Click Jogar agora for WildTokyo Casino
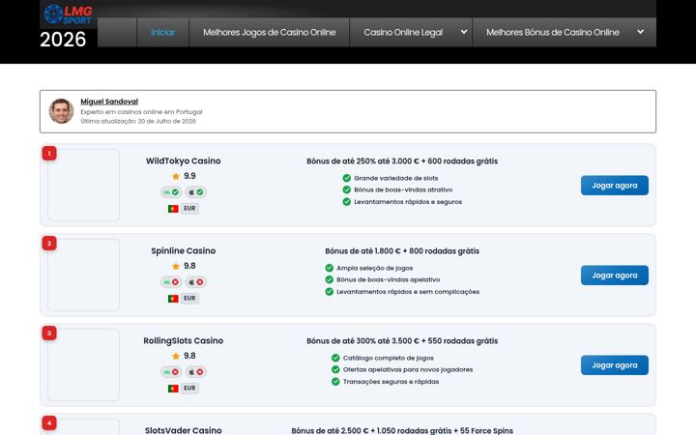Screen dimensions: 696x435 click(615, 186)
